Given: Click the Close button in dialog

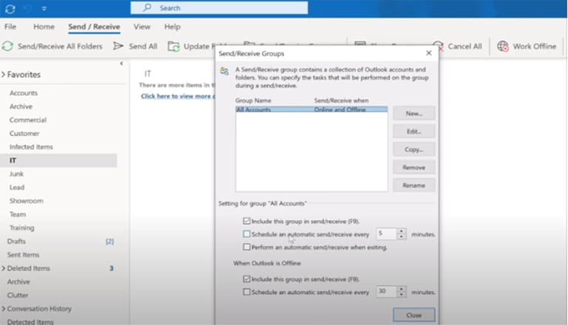Looking at the screenshot, I should [x=413, y=315].
